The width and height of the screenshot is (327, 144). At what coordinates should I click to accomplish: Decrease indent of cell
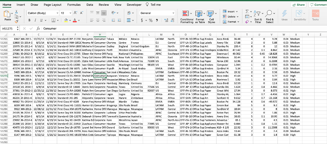point(113,20)
